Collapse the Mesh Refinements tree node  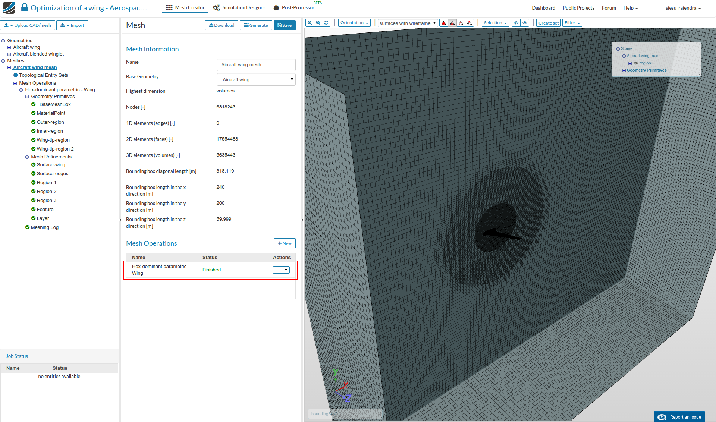pyautogui.click(x=27, y=157)
